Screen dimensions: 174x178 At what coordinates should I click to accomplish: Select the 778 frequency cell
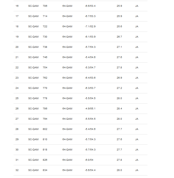click(x=45, y=98)
